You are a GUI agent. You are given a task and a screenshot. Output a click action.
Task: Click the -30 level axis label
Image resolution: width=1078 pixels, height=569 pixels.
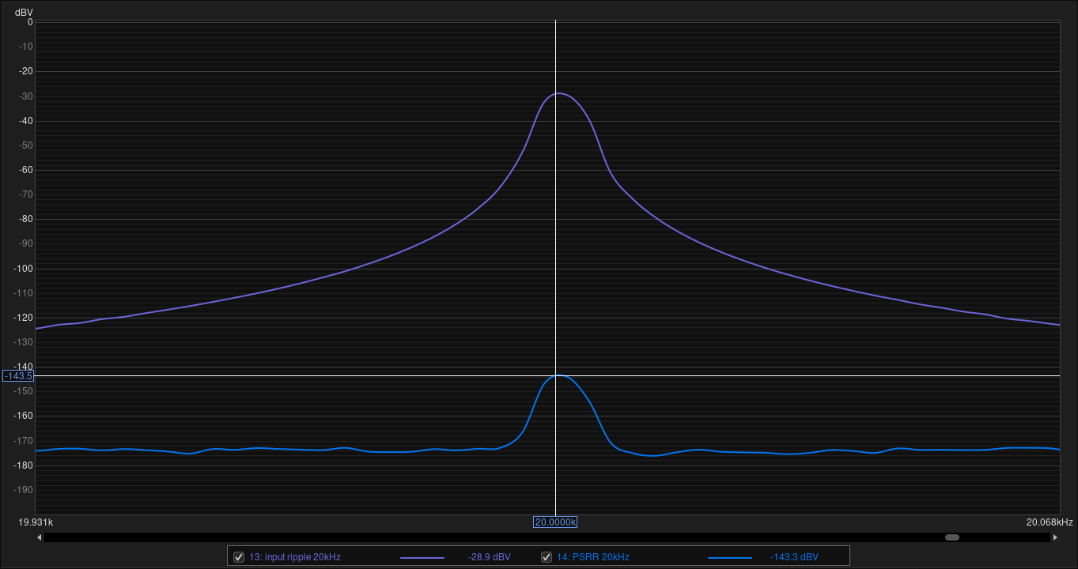click(25, 96)
